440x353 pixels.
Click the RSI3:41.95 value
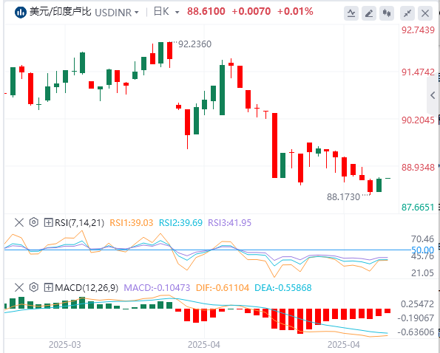point(229,223)
